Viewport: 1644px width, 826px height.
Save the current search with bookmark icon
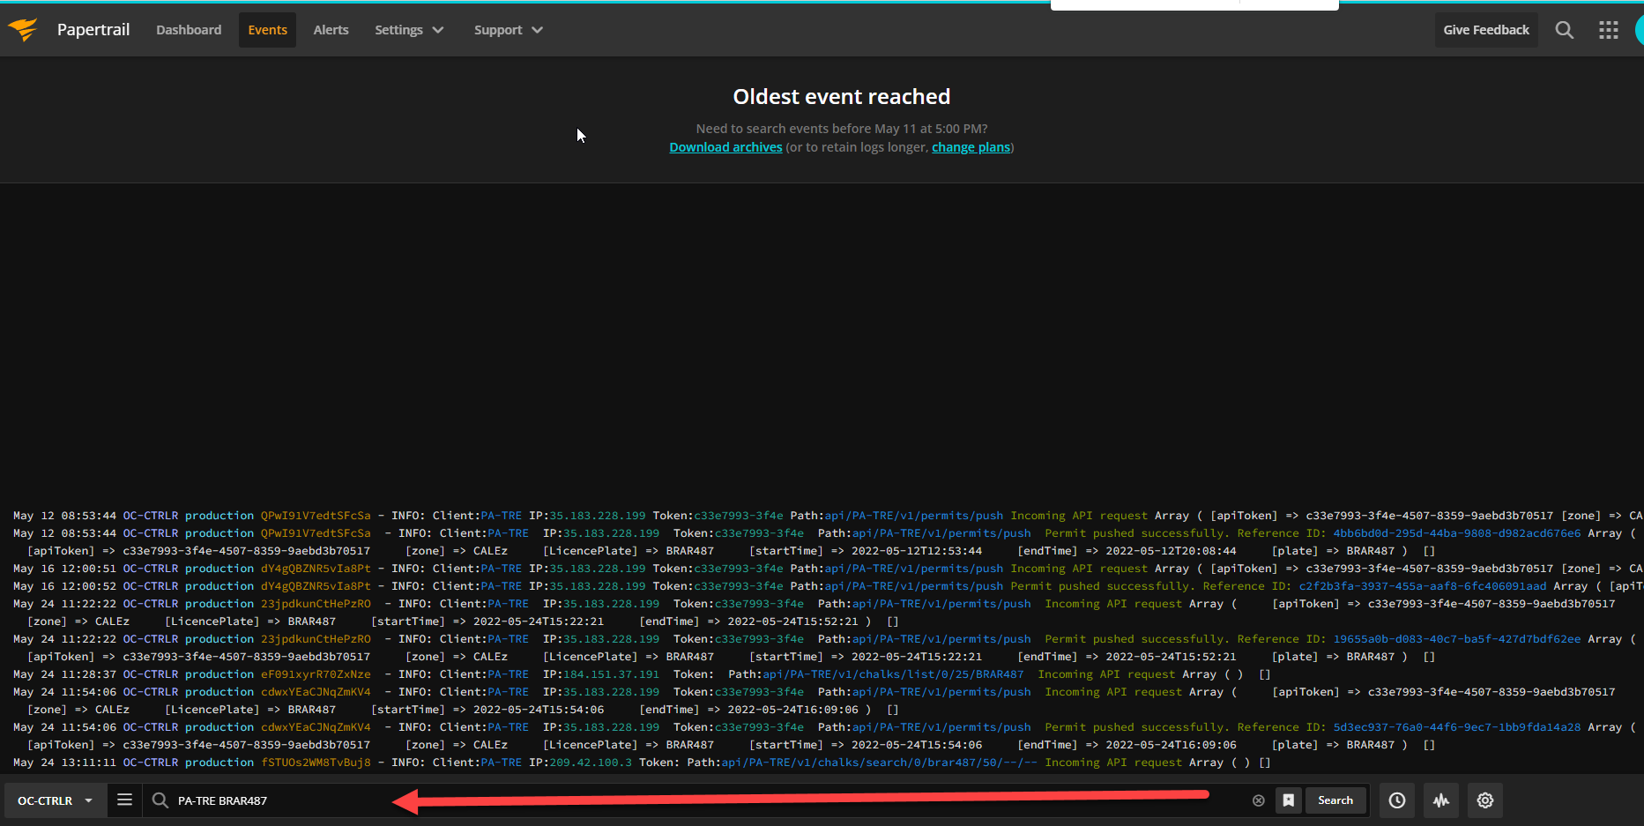tap(1288, 800)
